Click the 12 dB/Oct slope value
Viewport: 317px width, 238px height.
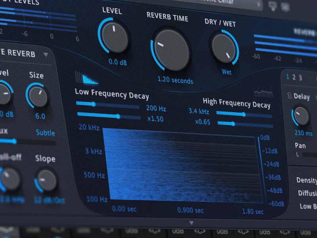click(50, 201)
